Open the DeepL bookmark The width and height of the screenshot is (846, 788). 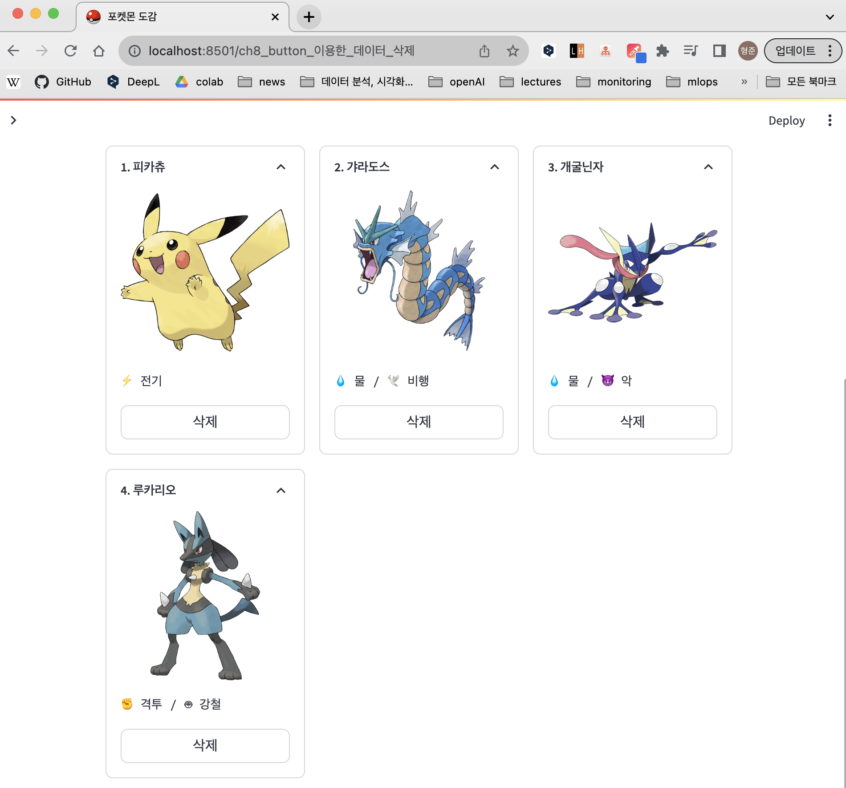(133, 82)
